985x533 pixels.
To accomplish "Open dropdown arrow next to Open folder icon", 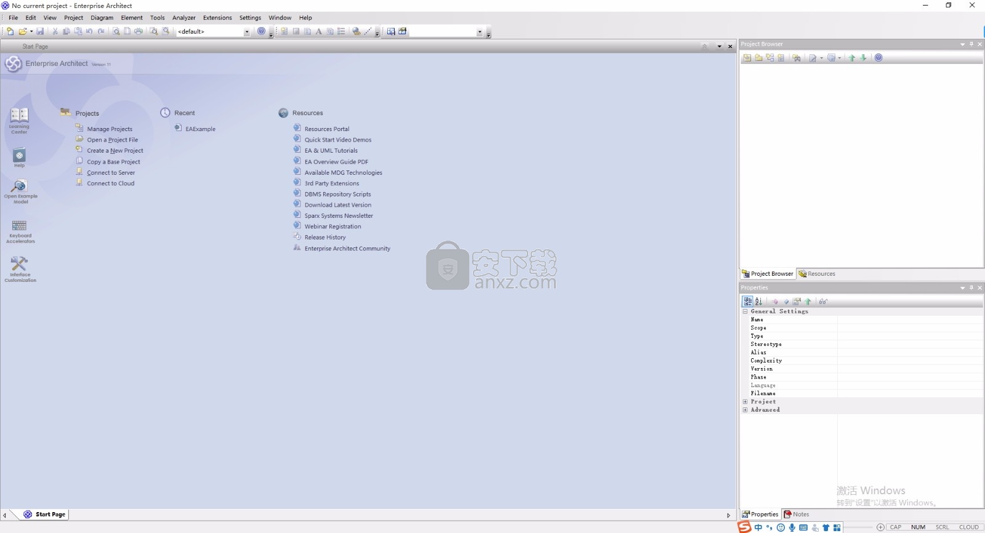I will [31, 31].
